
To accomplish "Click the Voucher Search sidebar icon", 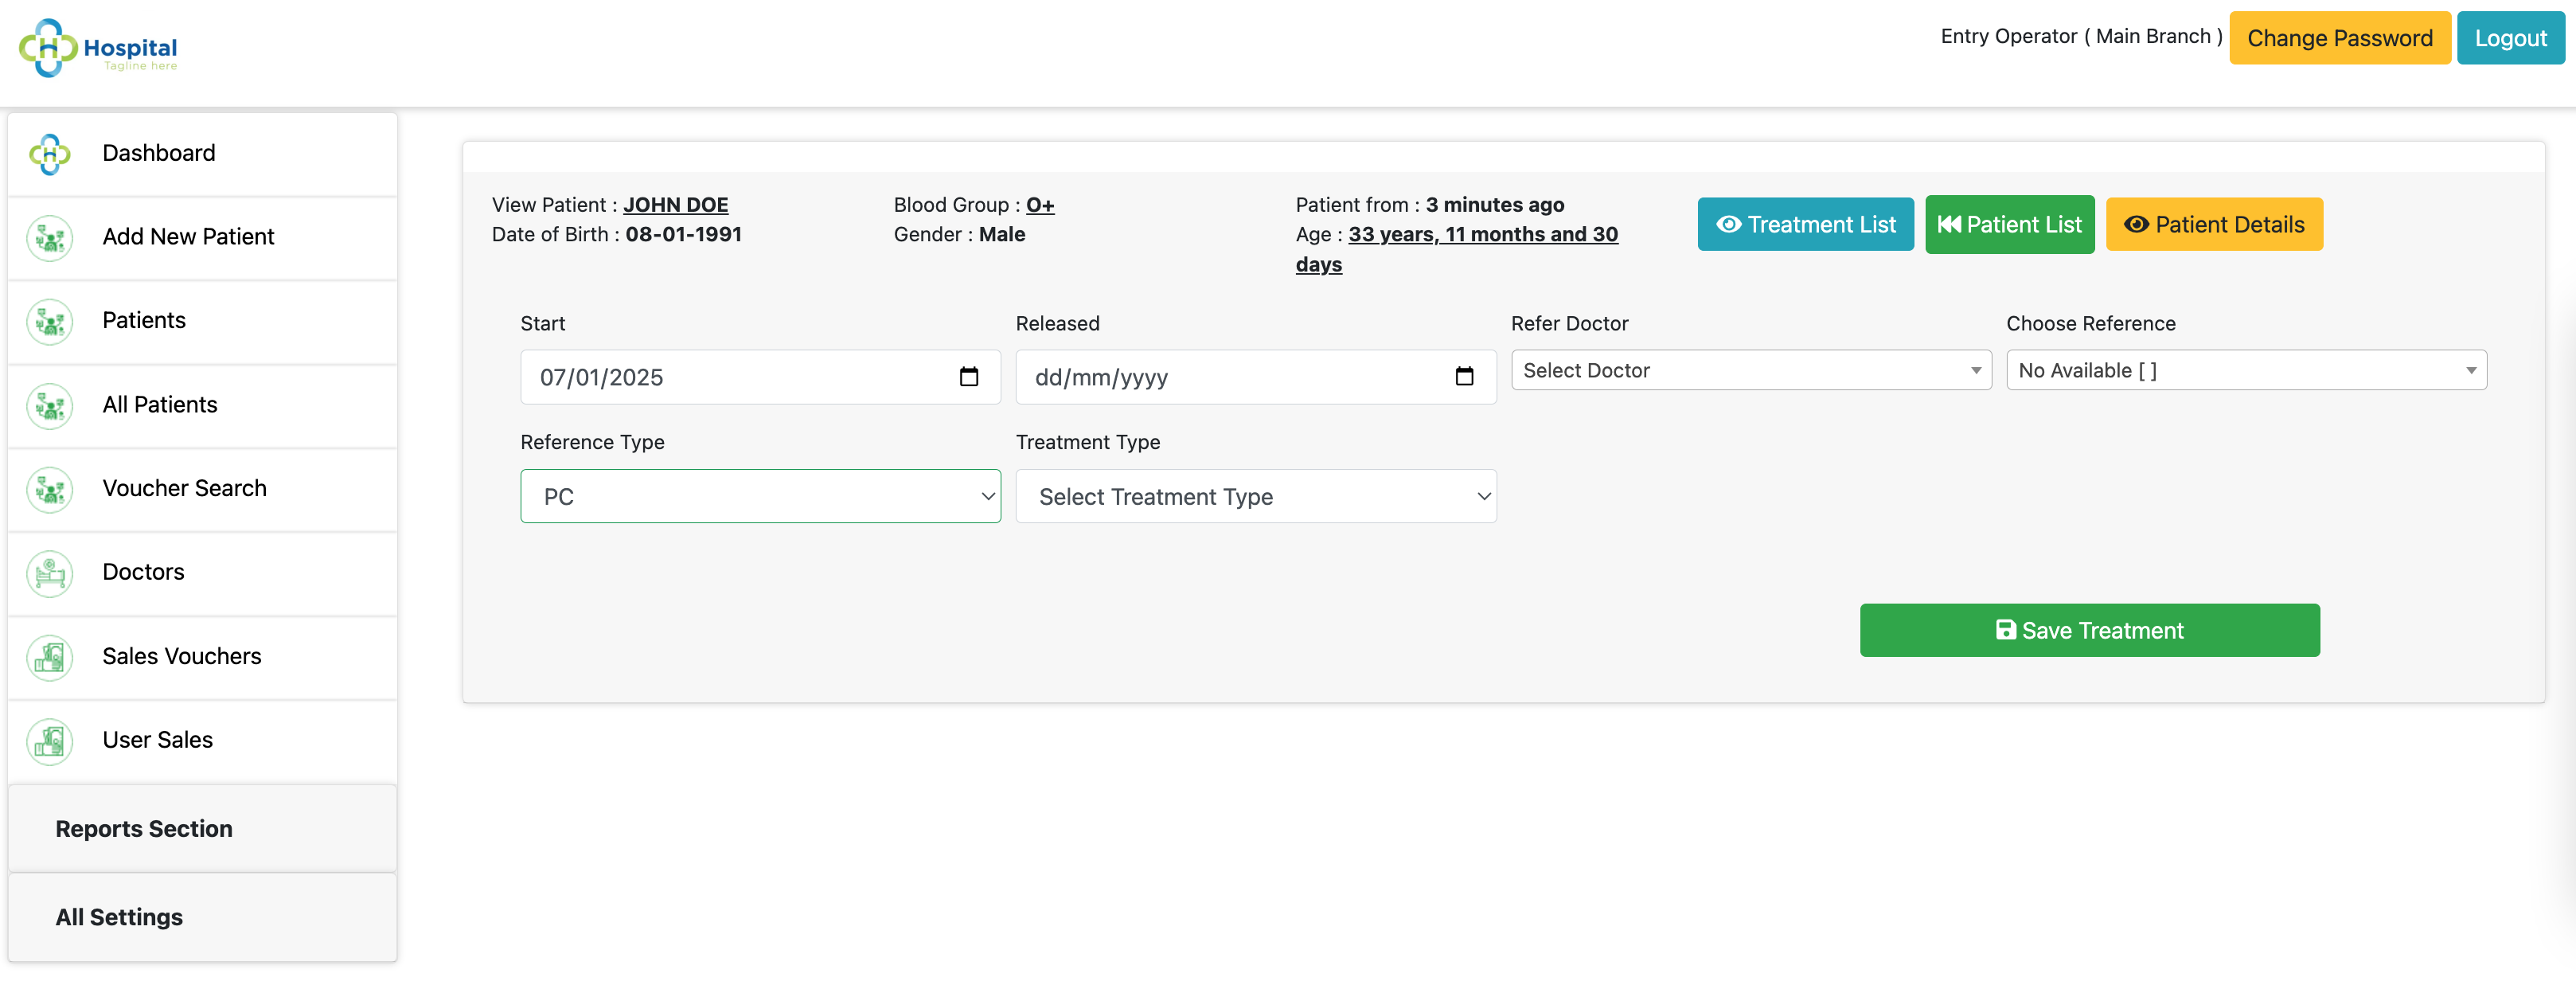I will (50, 490).
